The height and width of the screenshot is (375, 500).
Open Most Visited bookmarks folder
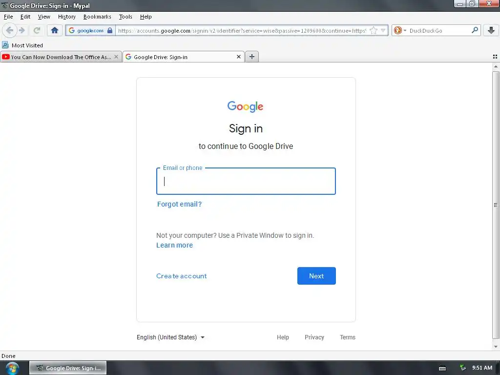tap(22, 45)
